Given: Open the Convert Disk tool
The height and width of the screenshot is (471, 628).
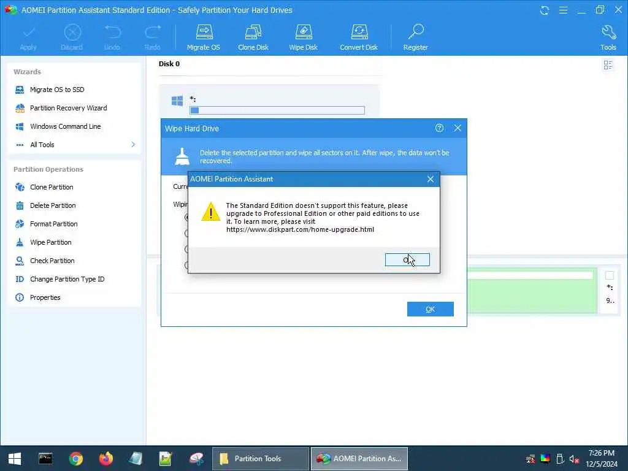Looking at the screenshot, I should (x=359, y=37).
